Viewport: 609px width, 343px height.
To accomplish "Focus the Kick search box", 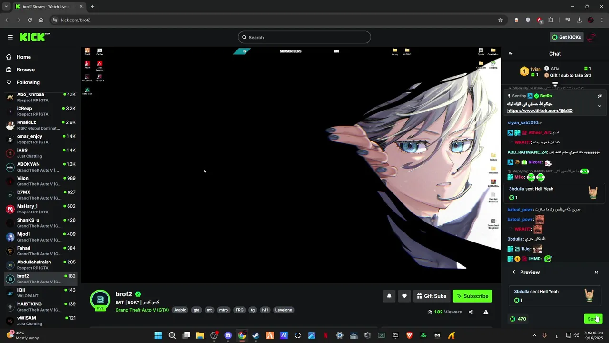I will [x=304, y=37].
